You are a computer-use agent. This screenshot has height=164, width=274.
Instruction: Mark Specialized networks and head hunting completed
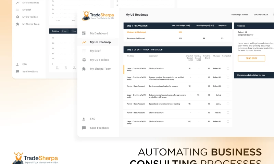pos(228,104)
